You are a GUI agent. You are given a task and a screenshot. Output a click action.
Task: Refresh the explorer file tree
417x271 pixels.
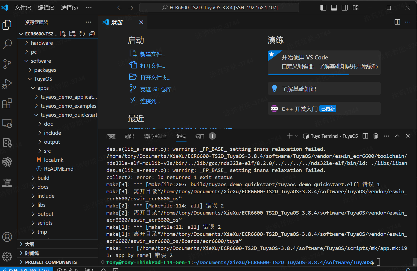(82, 34)
